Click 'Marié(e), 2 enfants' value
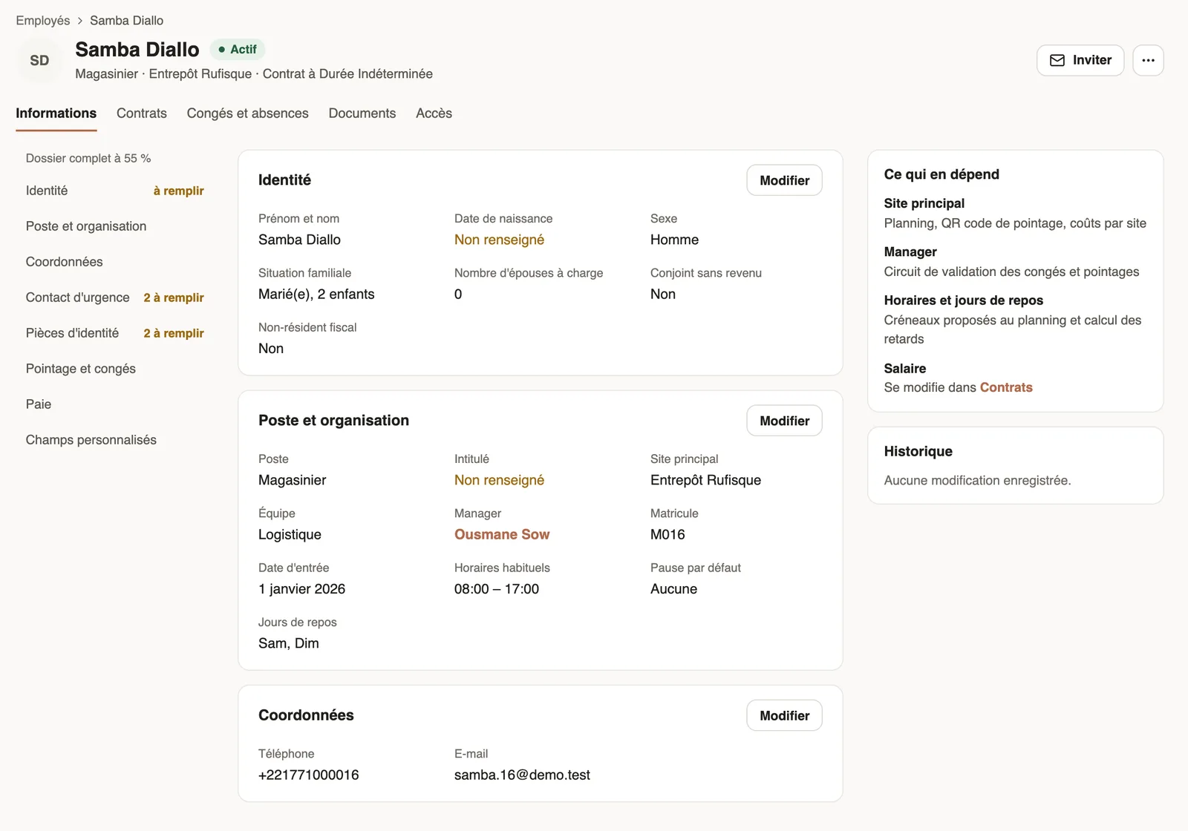This screenshot has height=831, width=1188. coord(316,294)
